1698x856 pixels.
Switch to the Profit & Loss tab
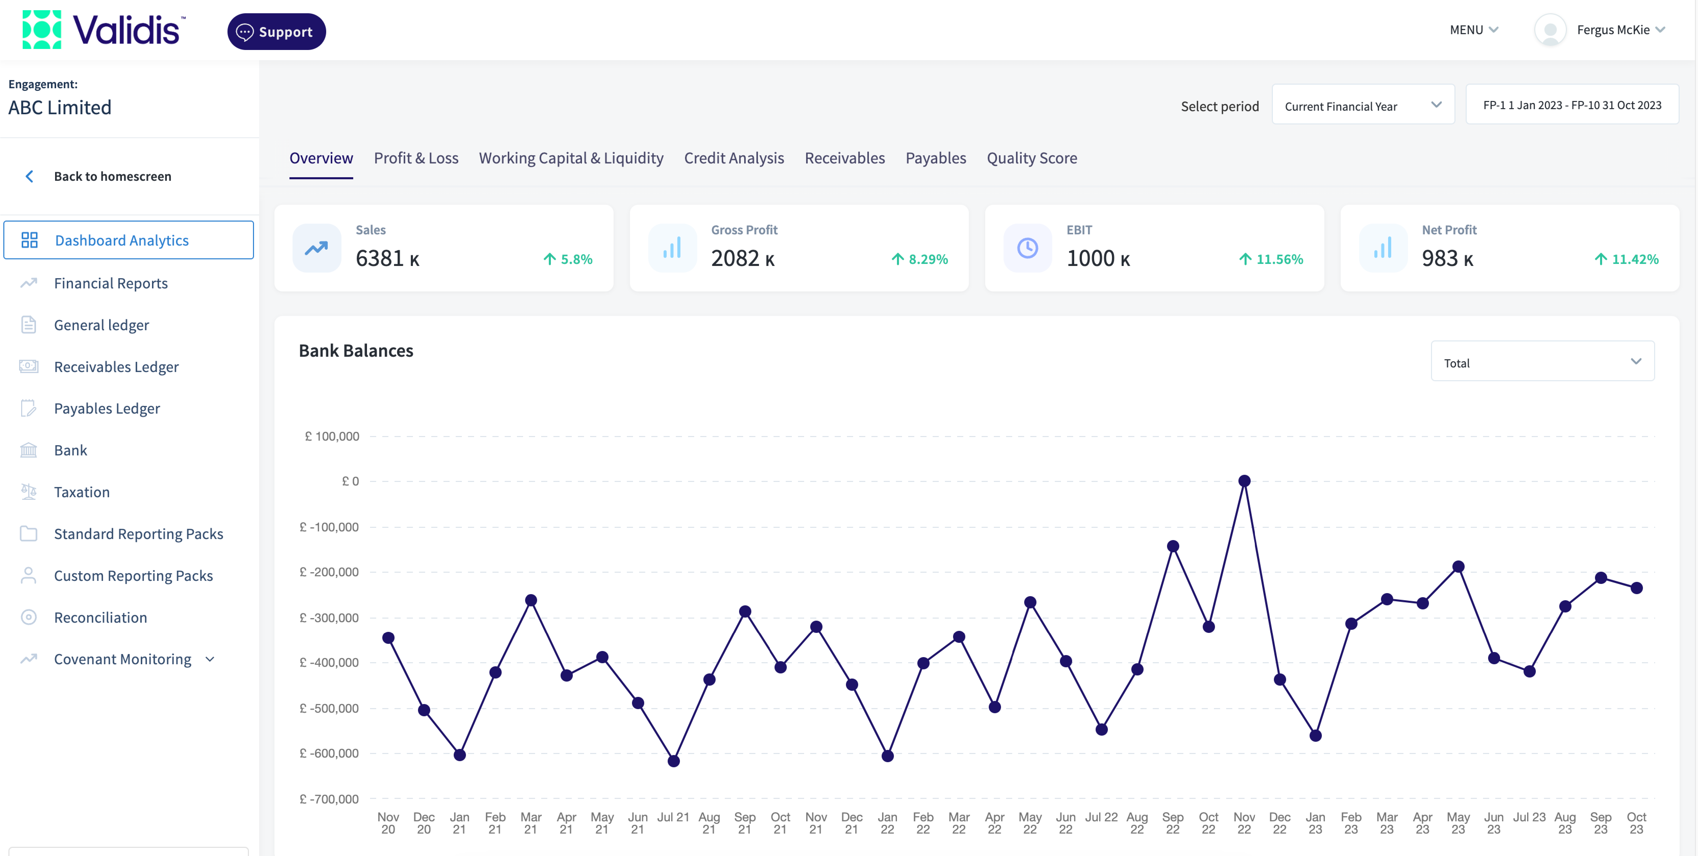coord(416,158)
